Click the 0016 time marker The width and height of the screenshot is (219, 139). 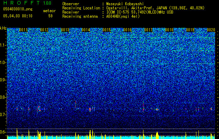127,30
